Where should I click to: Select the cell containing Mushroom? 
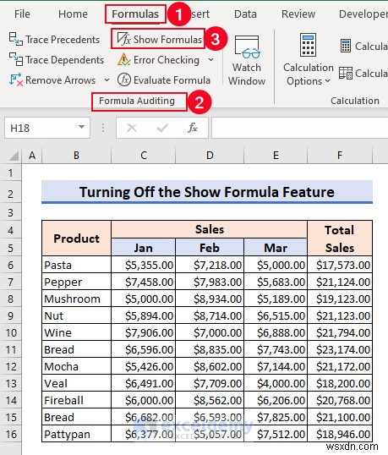[x=77, y=299]
